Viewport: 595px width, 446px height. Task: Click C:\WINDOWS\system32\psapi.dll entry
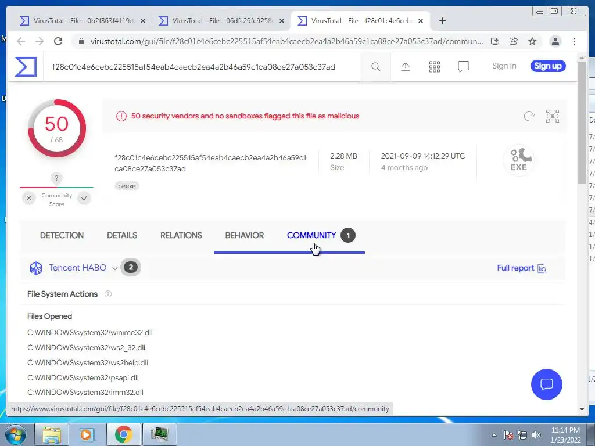click(83, 377)
